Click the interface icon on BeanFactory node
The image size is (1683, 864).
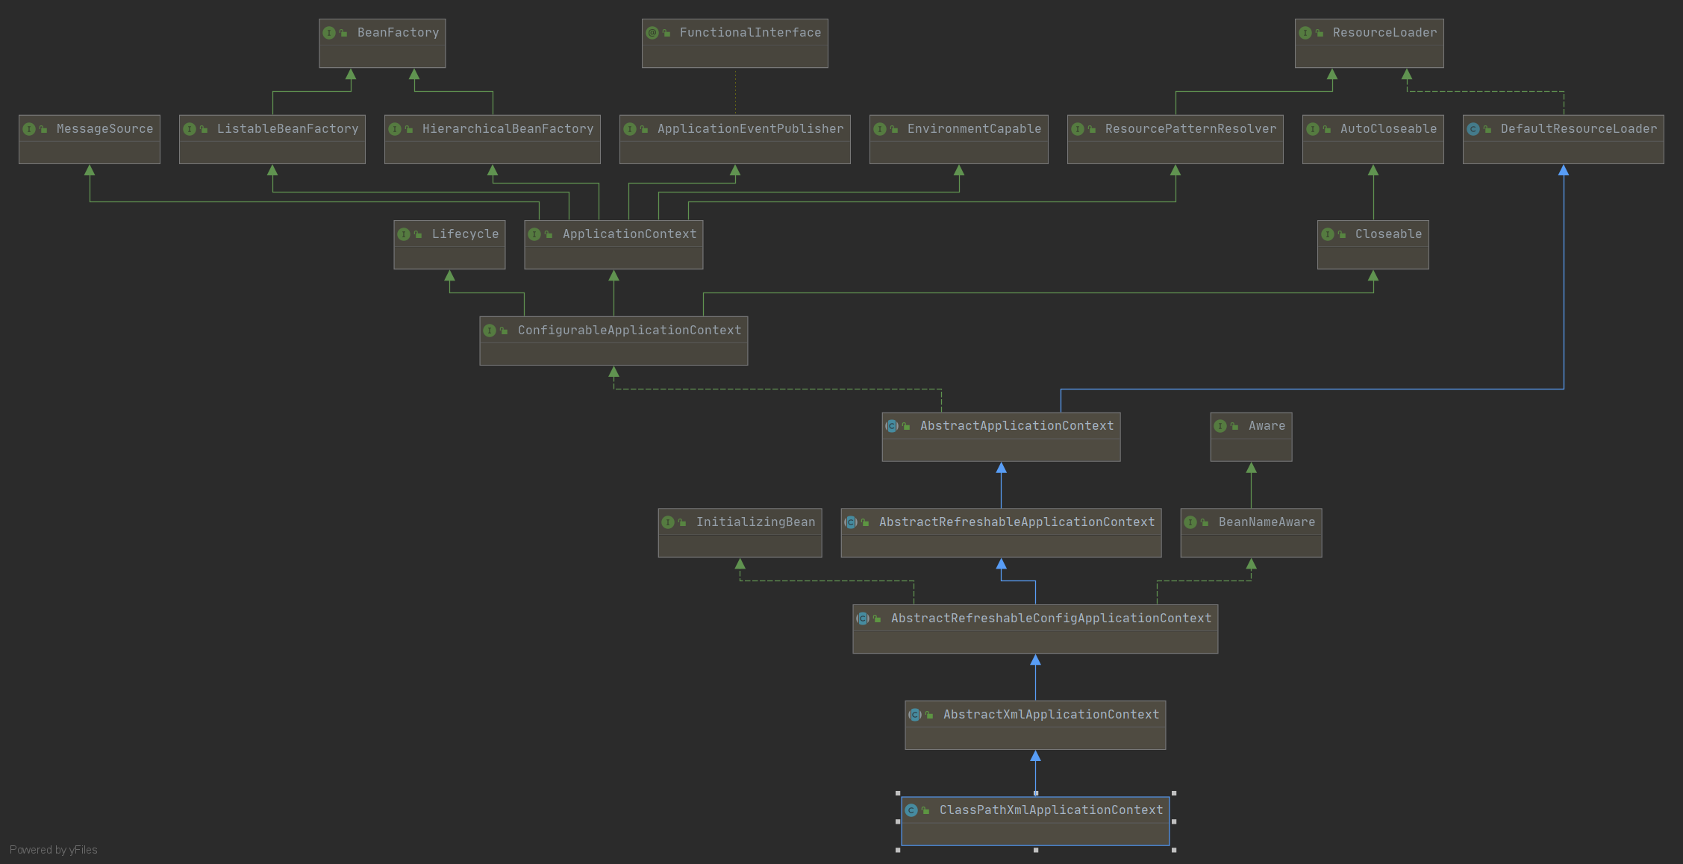(328, 33)
